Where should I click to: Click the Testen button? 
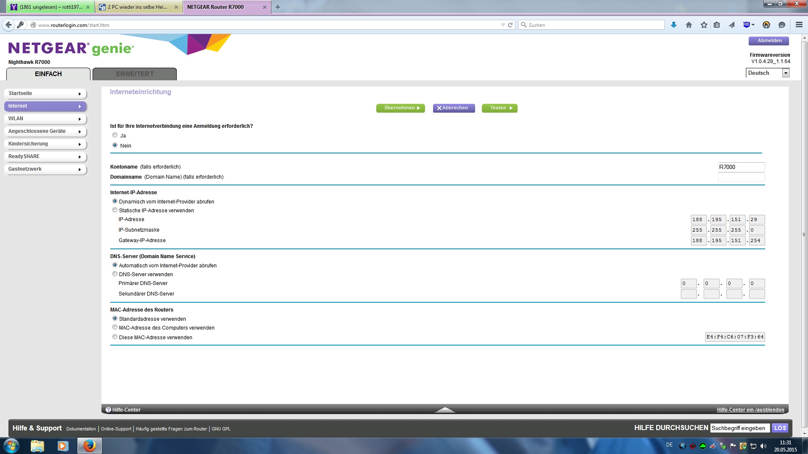pyautogui.click(x=500, y=108)
